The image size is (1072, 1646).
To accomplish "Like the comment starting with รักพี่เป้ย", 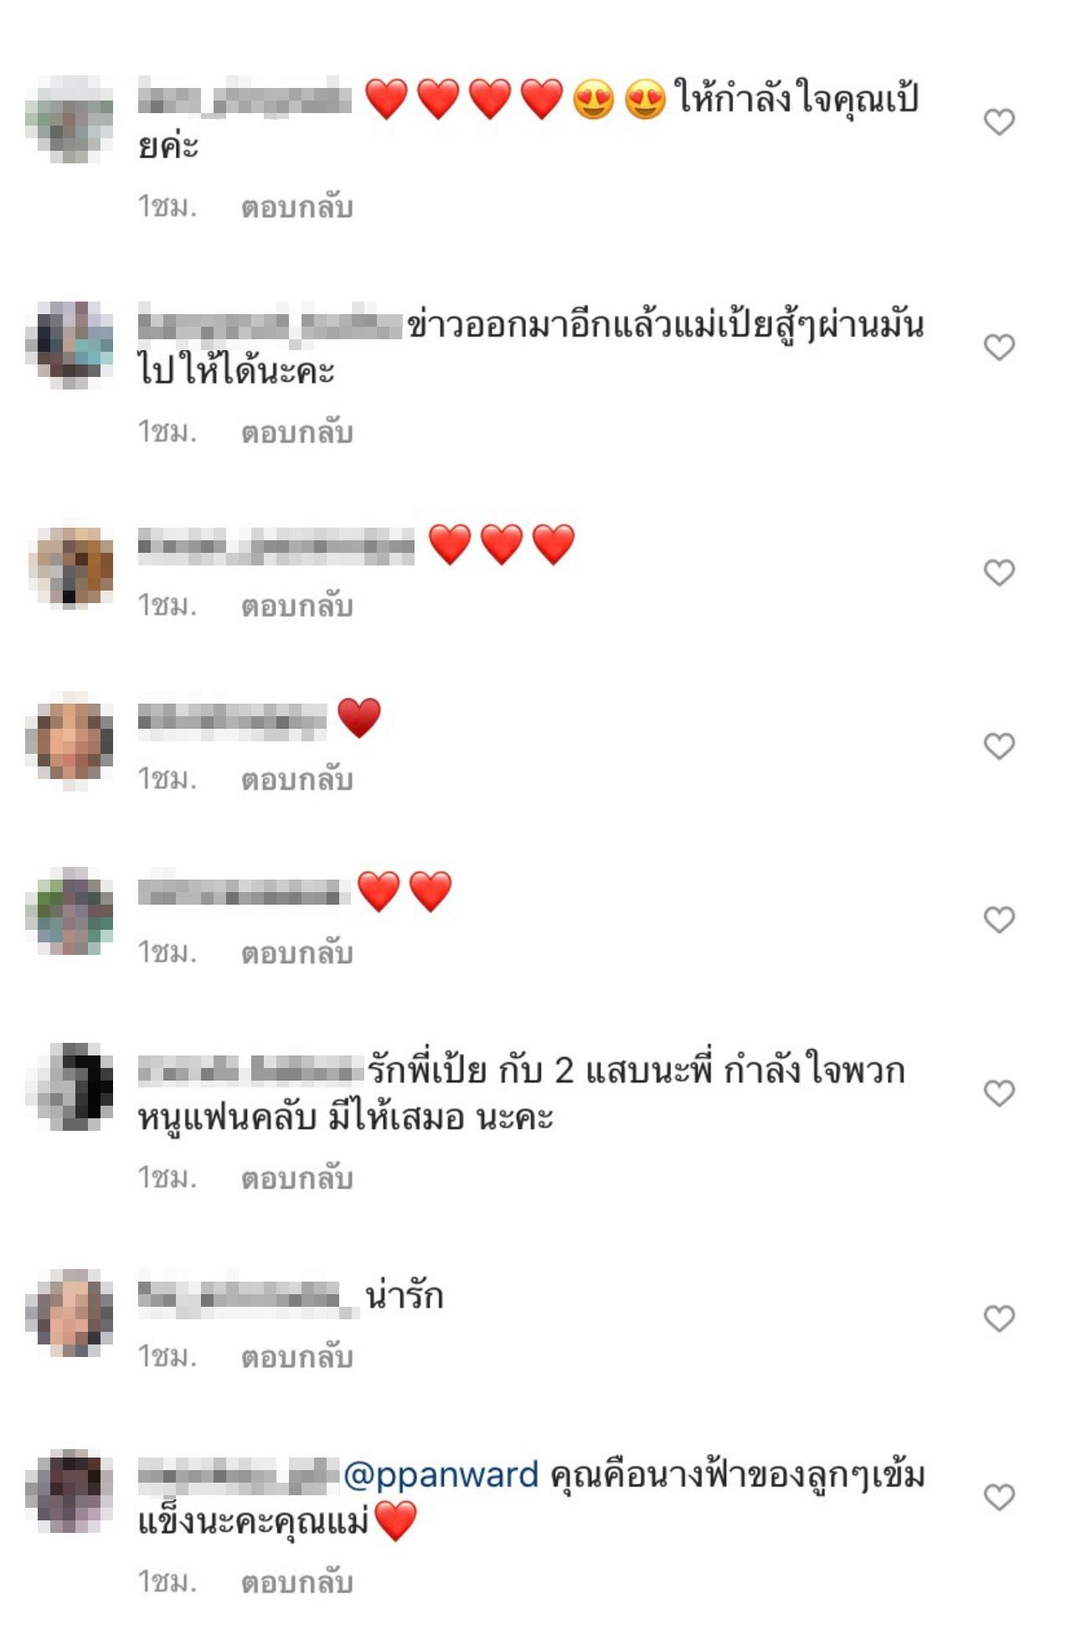I will pos(998,1093).
